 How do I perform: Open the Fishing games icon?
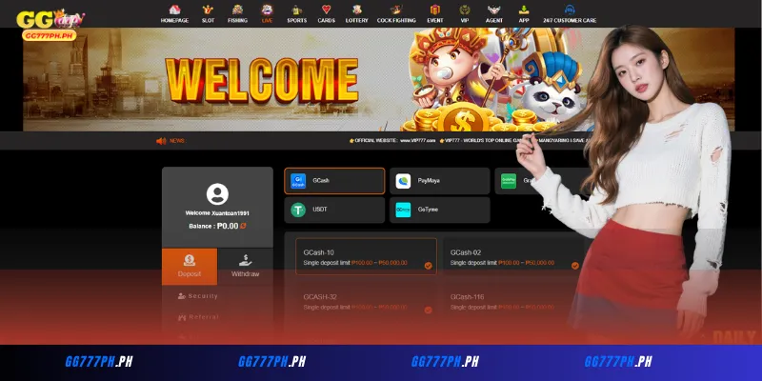click(237, 10)
